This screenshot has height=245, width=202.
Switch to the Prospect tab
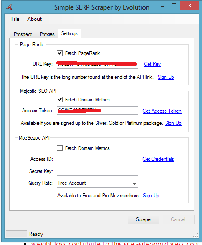23,34
